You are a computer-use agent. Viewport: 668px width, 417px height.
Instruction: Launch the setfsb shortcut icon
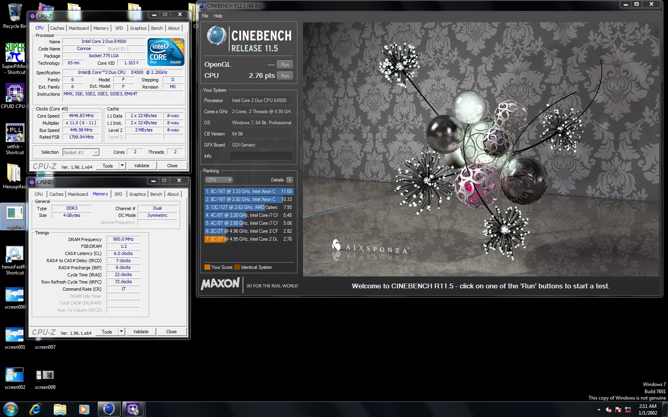tap(15, 133)
